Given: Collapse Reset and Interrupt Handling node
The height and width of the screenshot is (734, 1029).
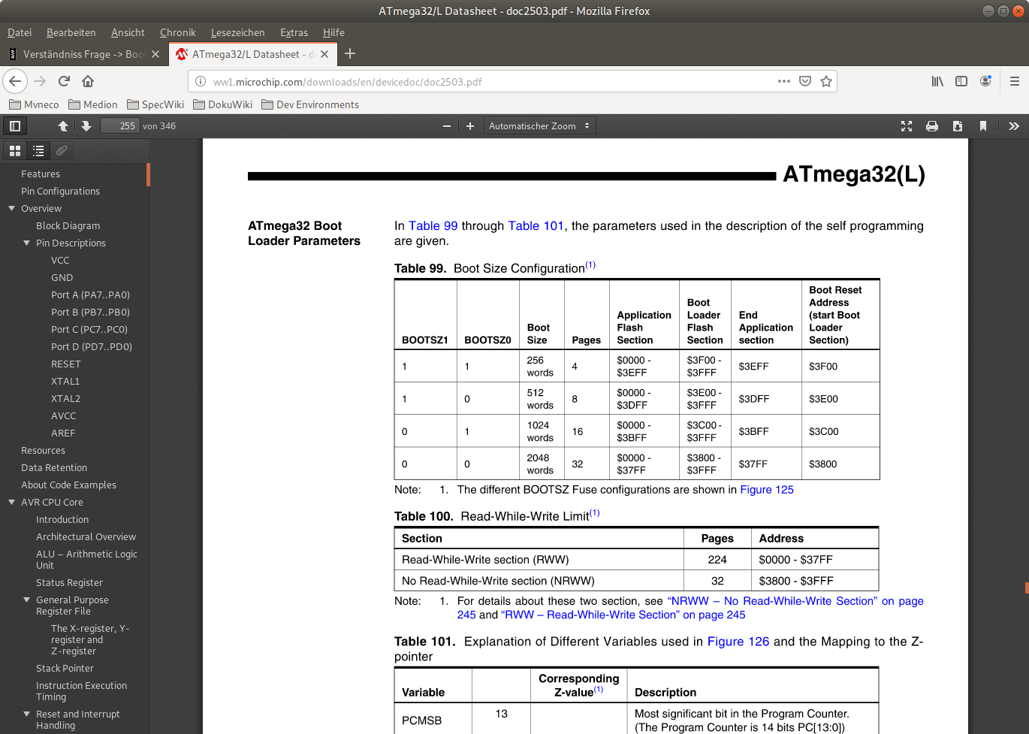Looking at the screenshot, I should coord(26,714).
